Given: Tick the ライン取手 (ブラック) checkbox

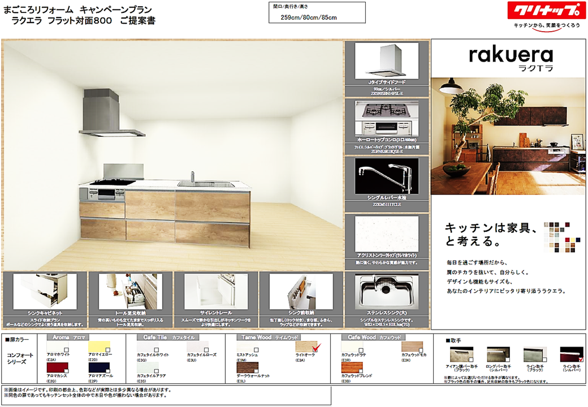Looking at the screenshot, I should tap(544, 360).
